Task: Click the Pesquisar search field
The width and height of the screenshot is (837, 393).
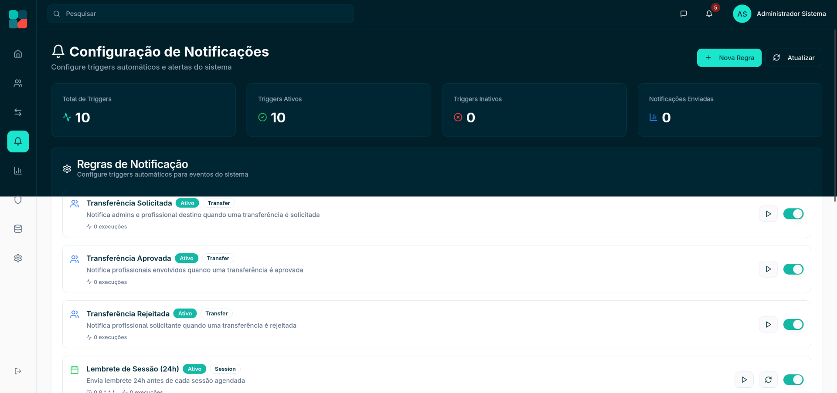Action: pos(201,14)
